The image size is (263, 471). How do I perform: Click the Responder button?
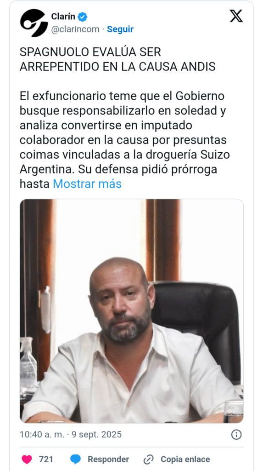click(x=108, y=460)
